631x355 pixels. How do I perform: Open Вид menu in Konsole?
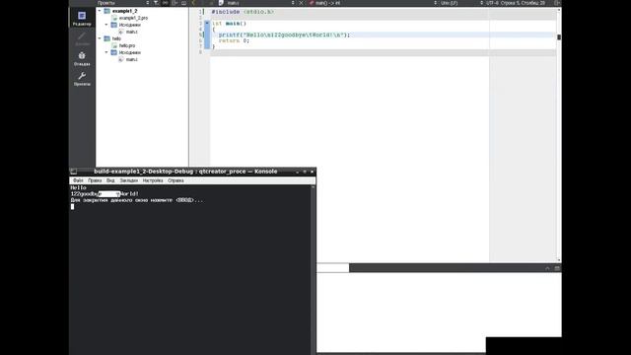pyautogui.click(x=110, y=180)
